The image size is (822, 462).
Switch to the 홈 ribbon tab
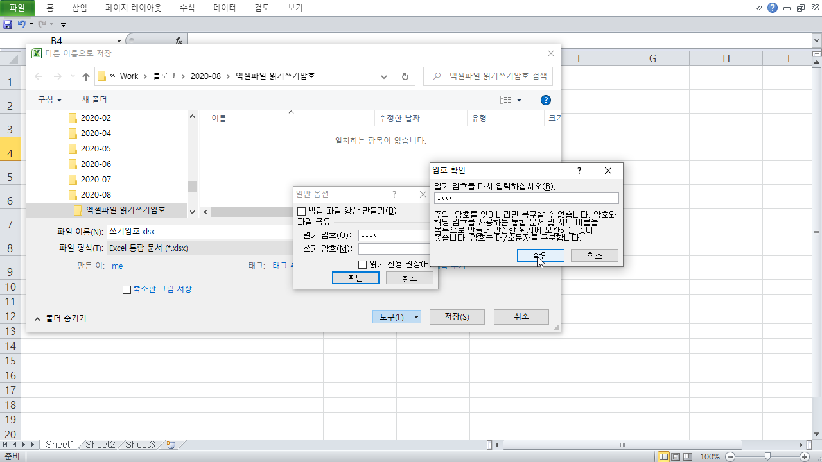50,8
